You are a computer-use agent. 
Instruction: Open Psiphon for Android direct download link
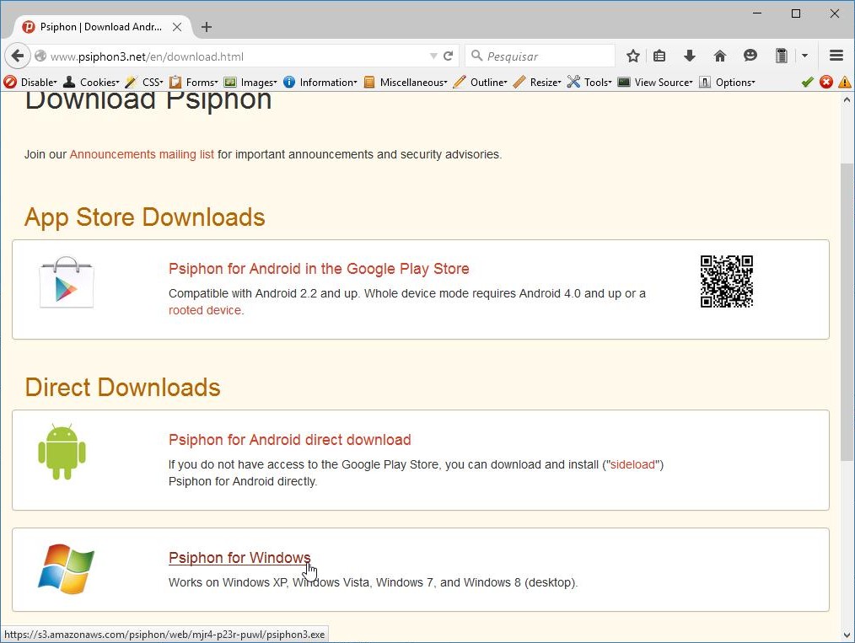[289, 440]
